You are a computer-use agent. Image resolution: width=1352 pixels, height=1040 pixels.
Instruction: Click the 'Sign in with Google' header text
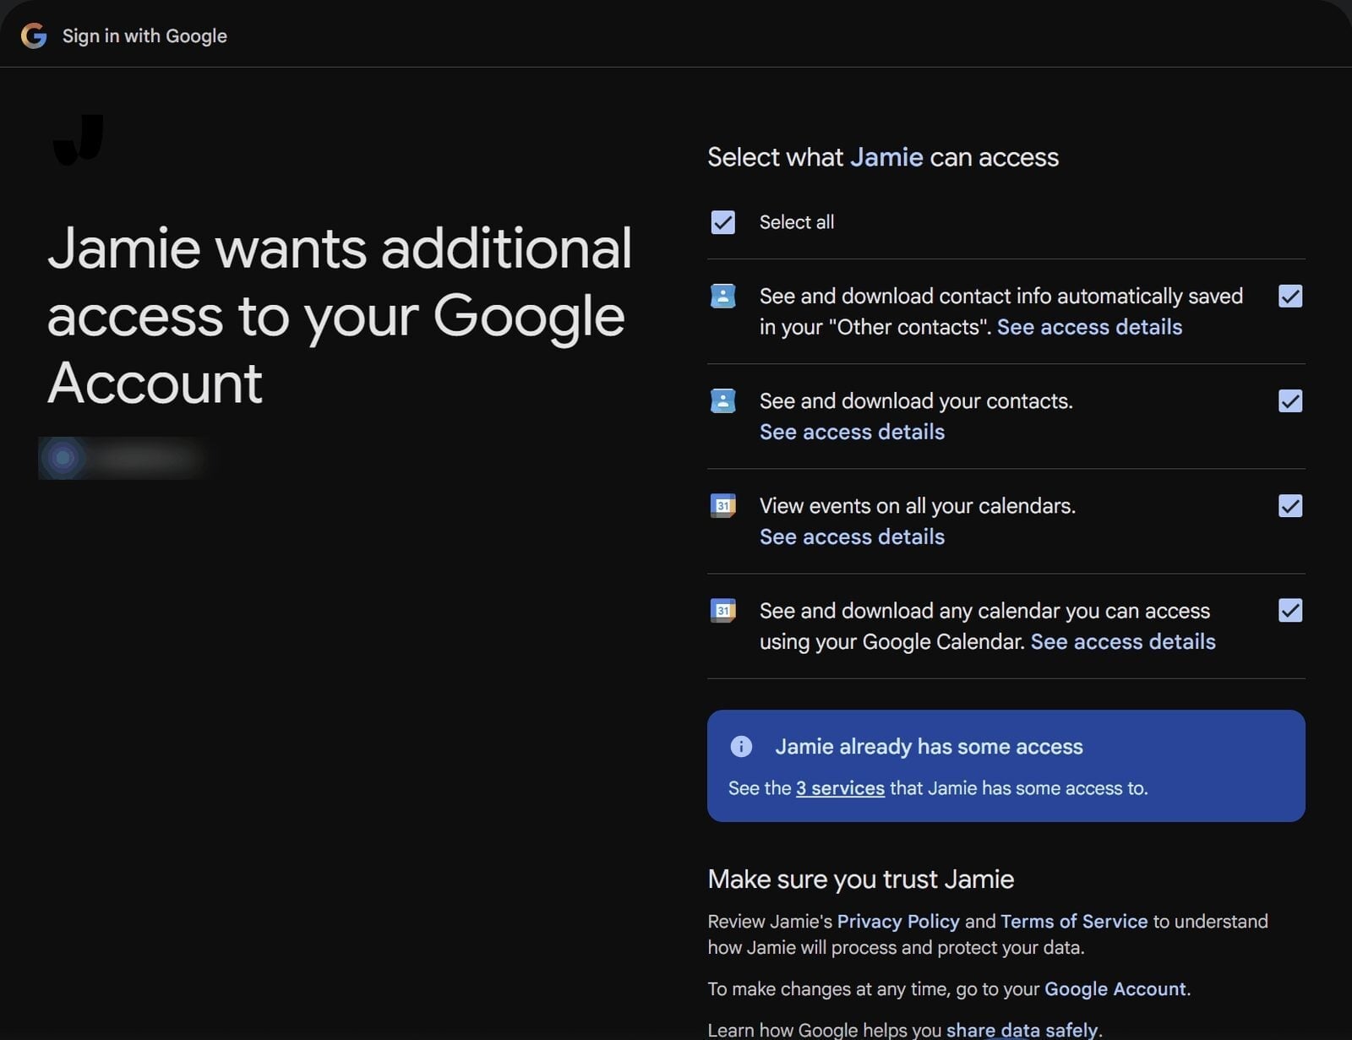coord(144,35)
